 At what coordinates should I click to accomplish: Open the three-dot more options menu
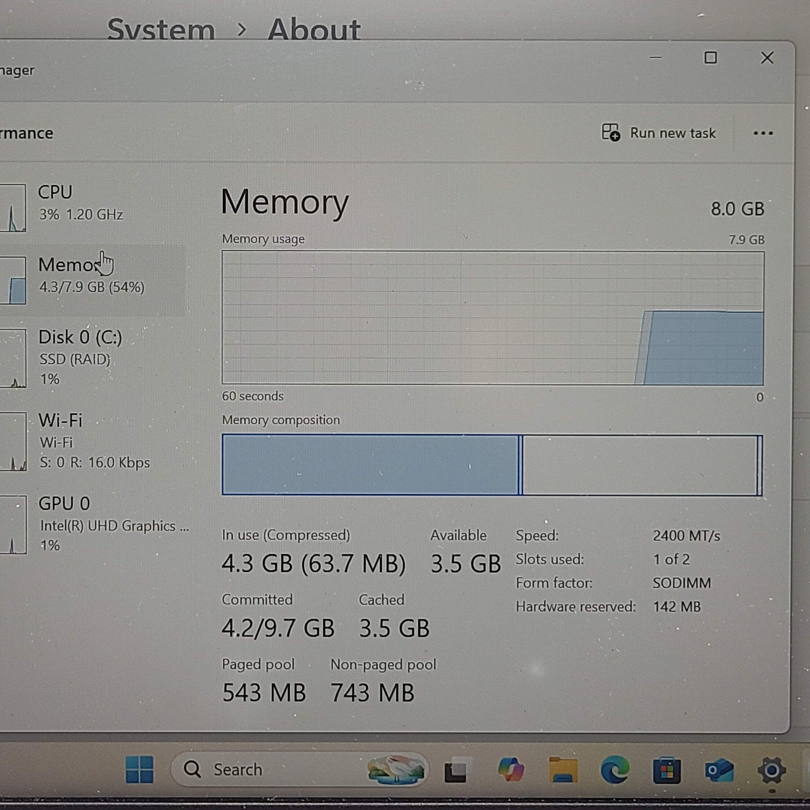tap(762, 134)
